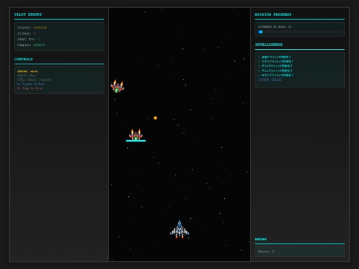Click the Lives count 5
Viewport: 359px width, 269px height.
(x=35, y=33)
